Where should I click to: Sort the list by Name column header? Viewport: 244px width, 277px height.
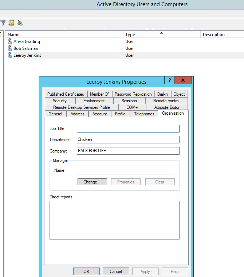point(64,35)
